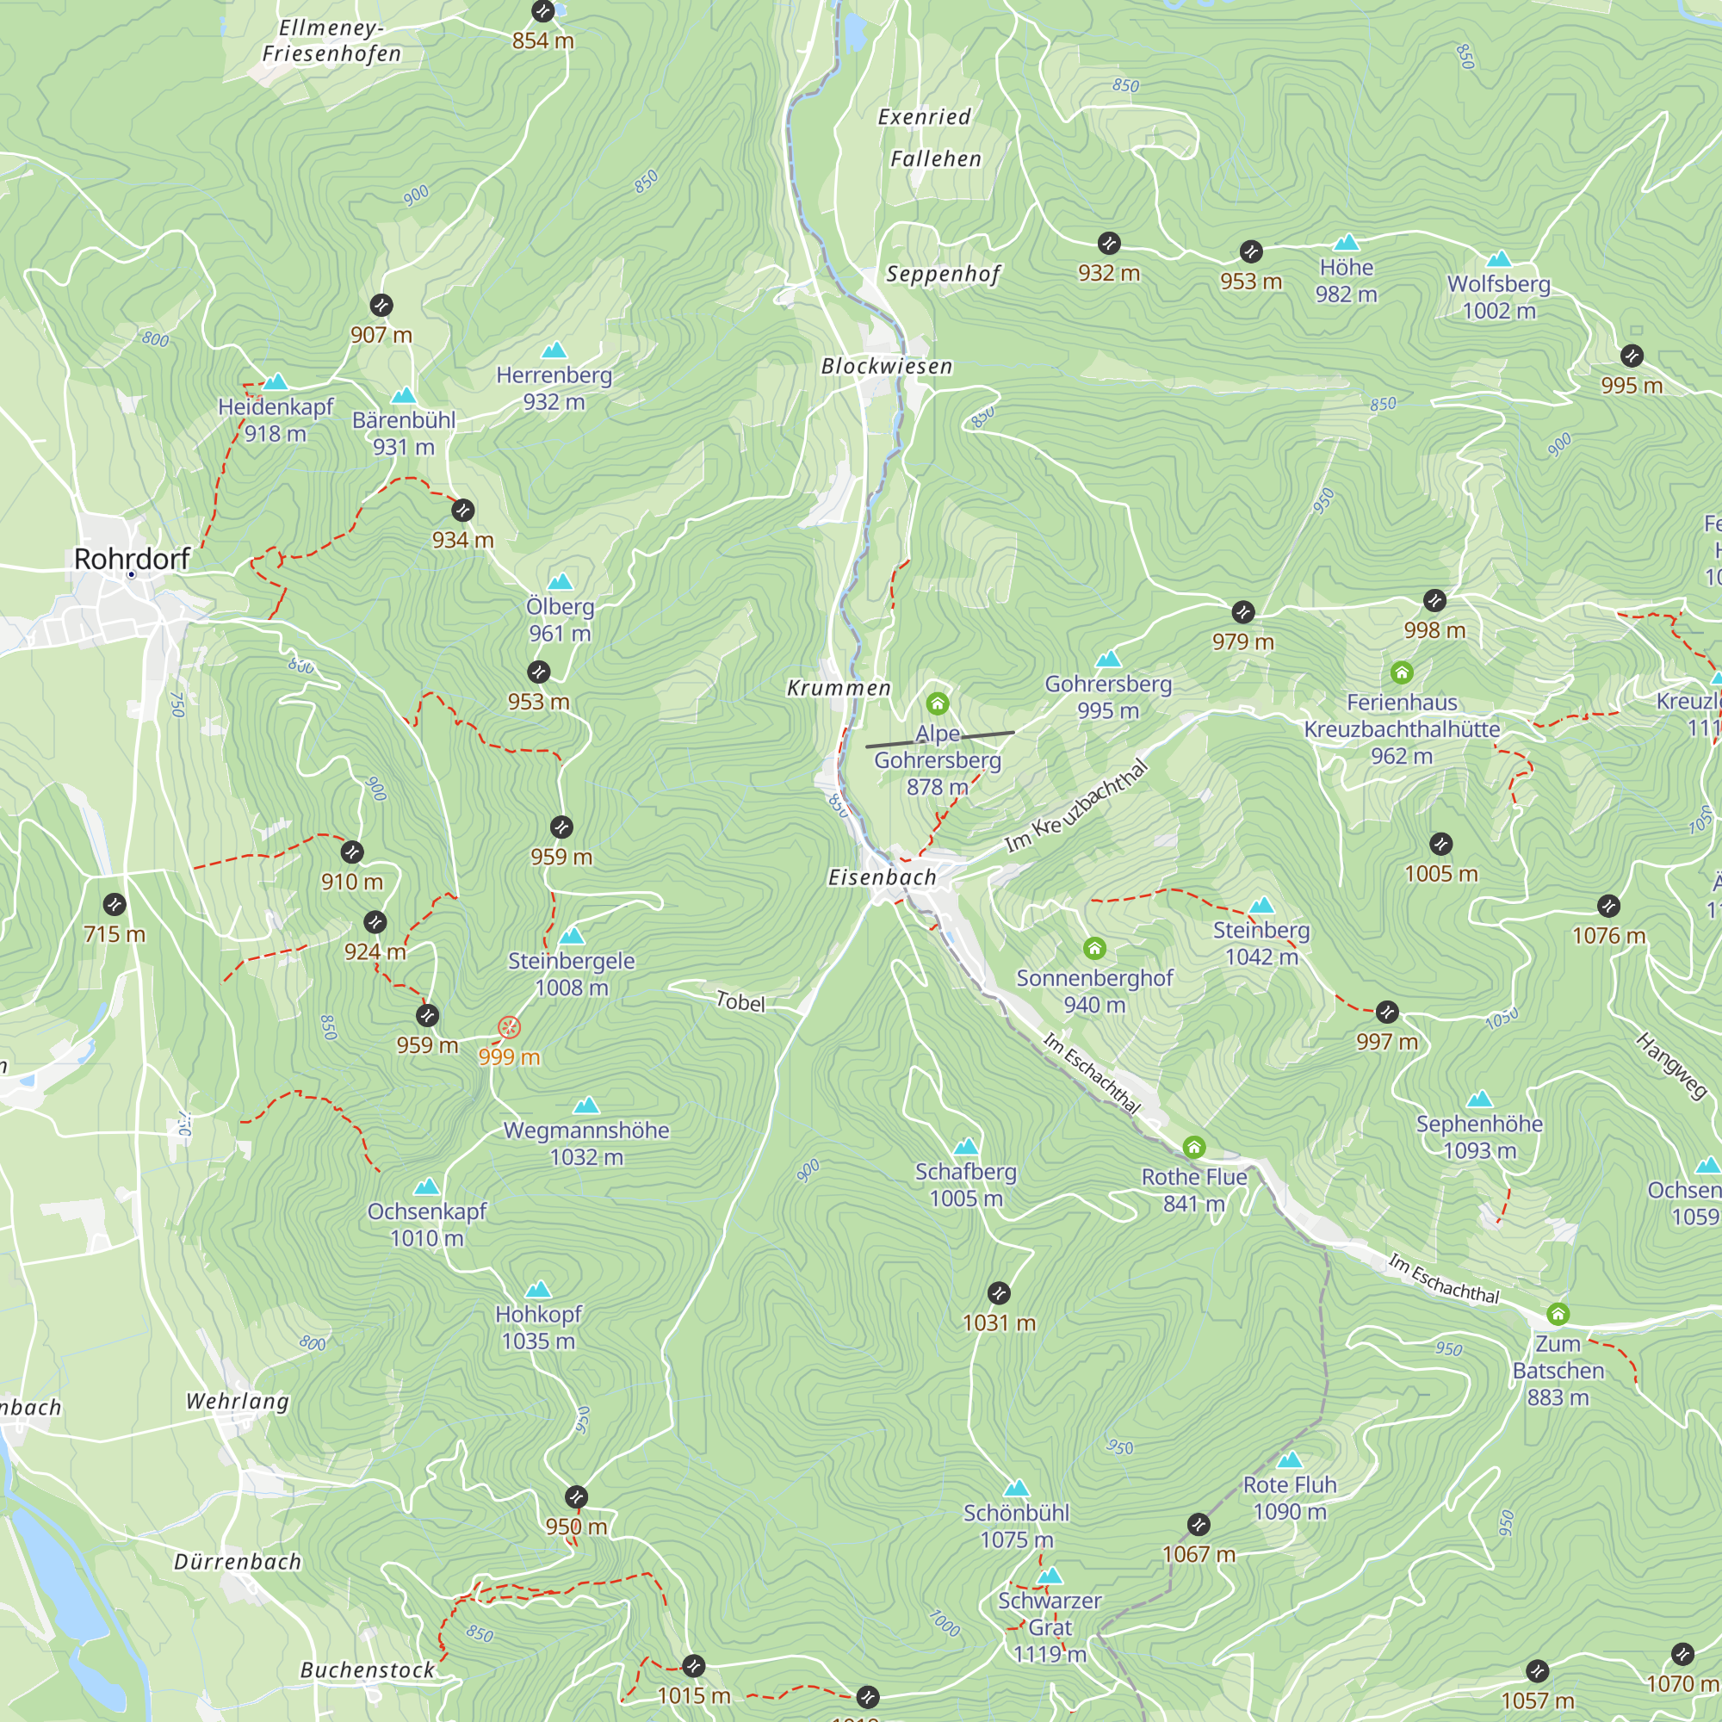Image resolution: width=1722 pixels, height=1722 pixels.
Task: Click the Gohrersberg 995 m peak icon
Action: (1108, 660)
